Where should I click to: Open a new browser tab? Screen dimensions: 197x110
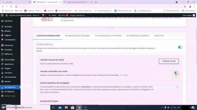pyautogui.click(x=96, y=2)
